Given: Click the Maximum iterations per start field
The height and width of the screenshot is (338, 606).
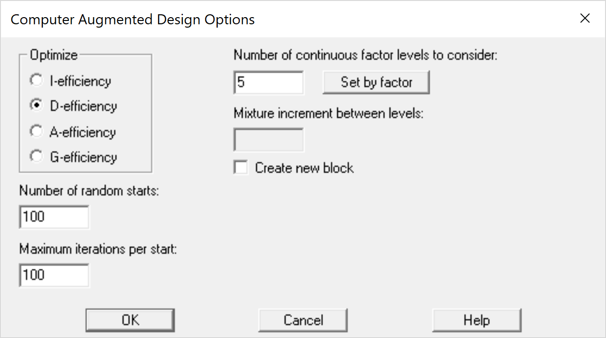Looking at the screenshot, I should coord(54,275).
